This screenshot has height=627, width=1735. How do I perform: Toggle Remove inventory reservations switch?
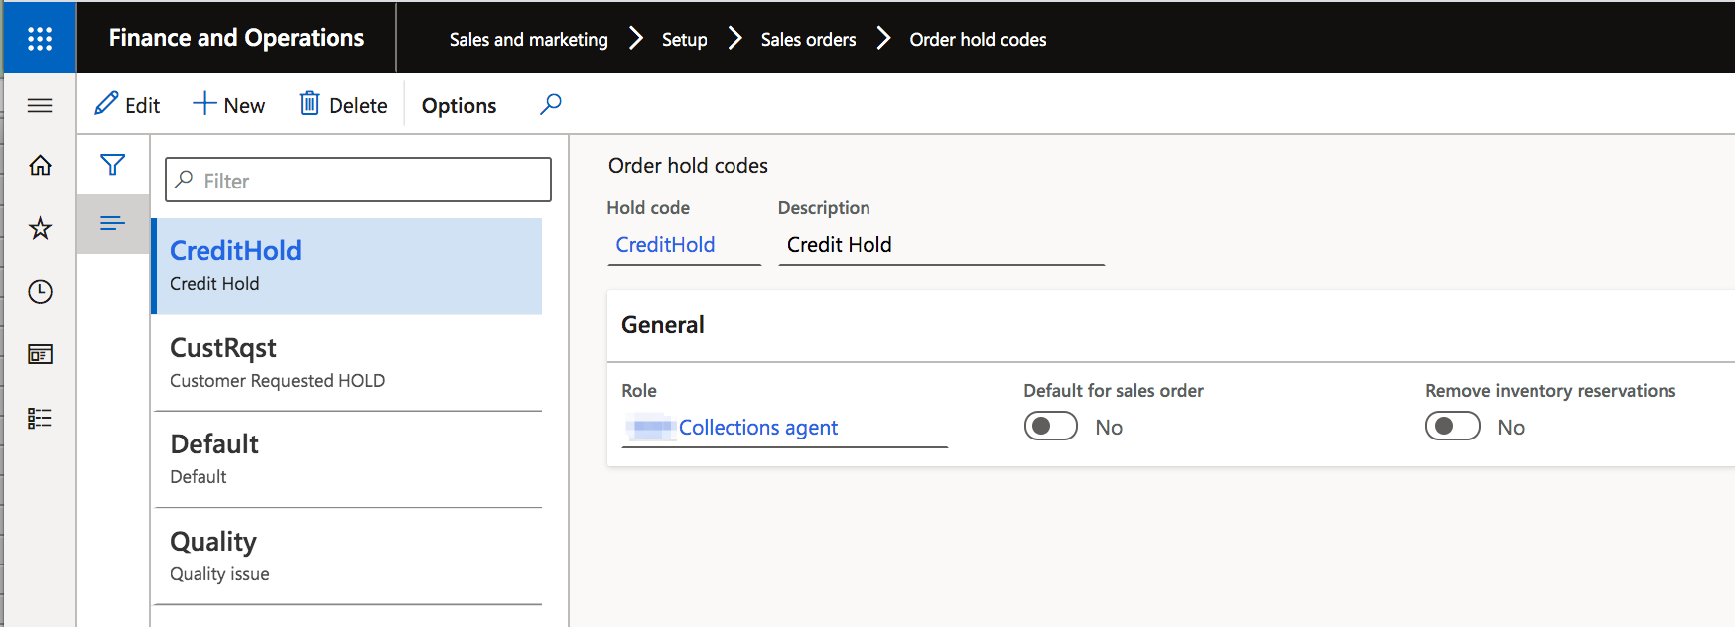(x=1453, y=426)
